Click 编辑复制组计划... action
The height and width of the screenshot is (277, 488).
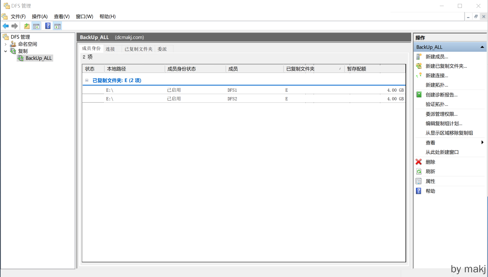[x=444, y=123]
